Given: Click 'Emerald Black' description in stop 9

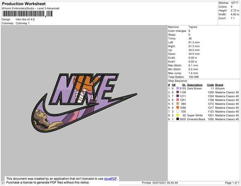Looking at the screenshot, I should pyautogui.click(x=196, y=119).
